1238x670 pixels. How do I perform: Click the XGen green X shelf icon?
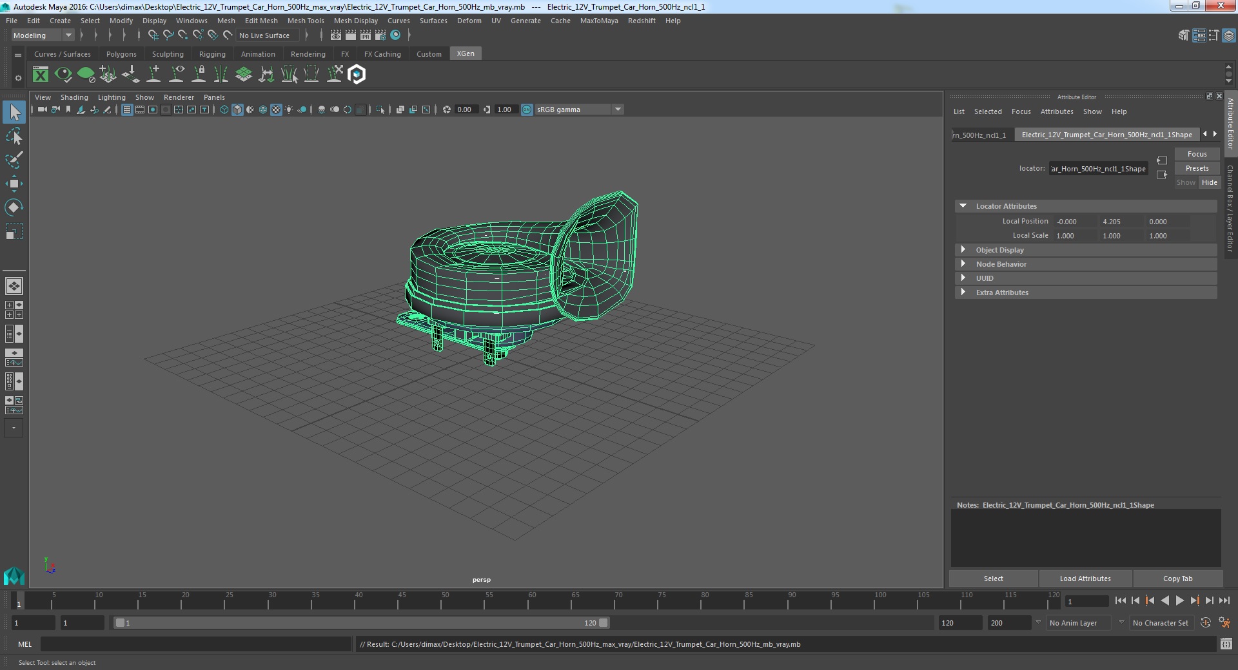click(41, 75)
